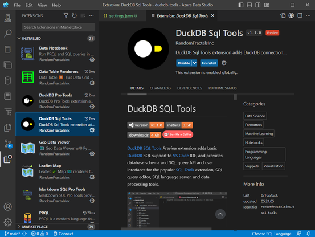Refresh the extensions list

pyautogui.click(x=74, y=15)
